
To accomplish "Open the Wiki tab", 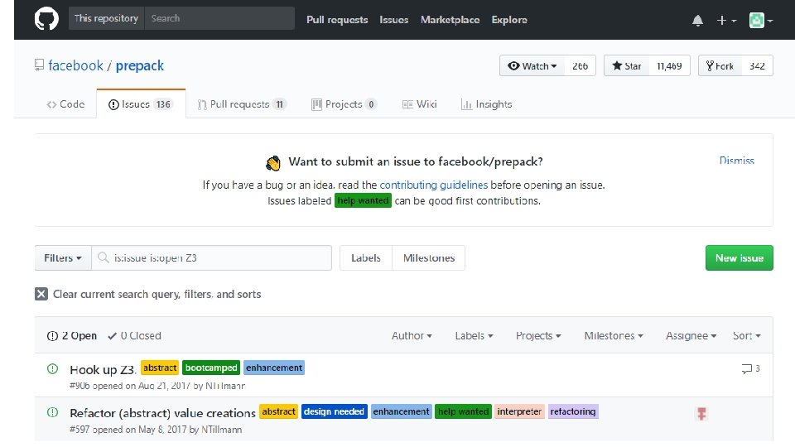I will click(x=419, y=104).
